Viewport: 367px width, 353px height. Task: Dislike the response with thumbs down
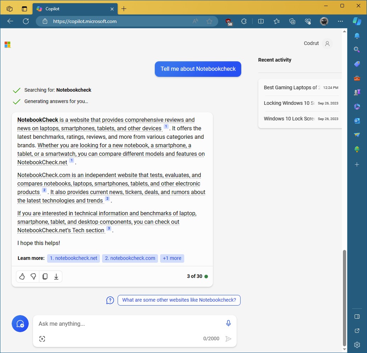33,277
